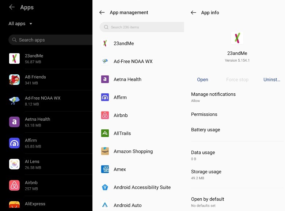Click AB Friends text row
The height and width of the screenshot is (211, 285).
pos(35,79)
